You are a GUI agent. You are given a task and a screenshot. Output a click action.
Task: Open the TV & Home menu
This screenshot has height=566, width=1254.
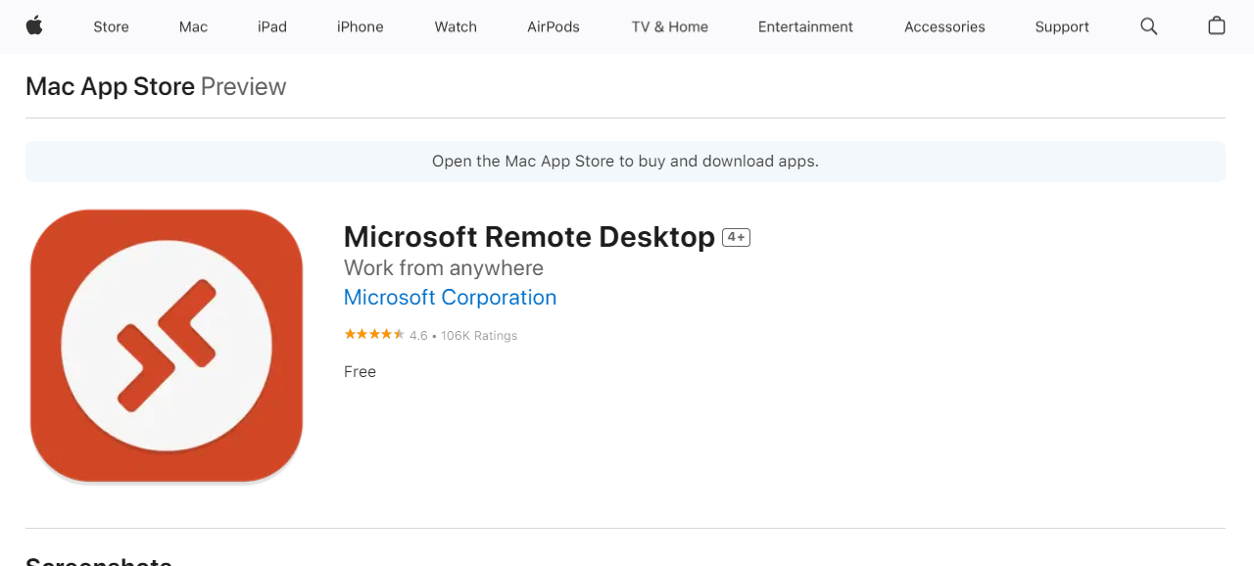pos(670,26)
